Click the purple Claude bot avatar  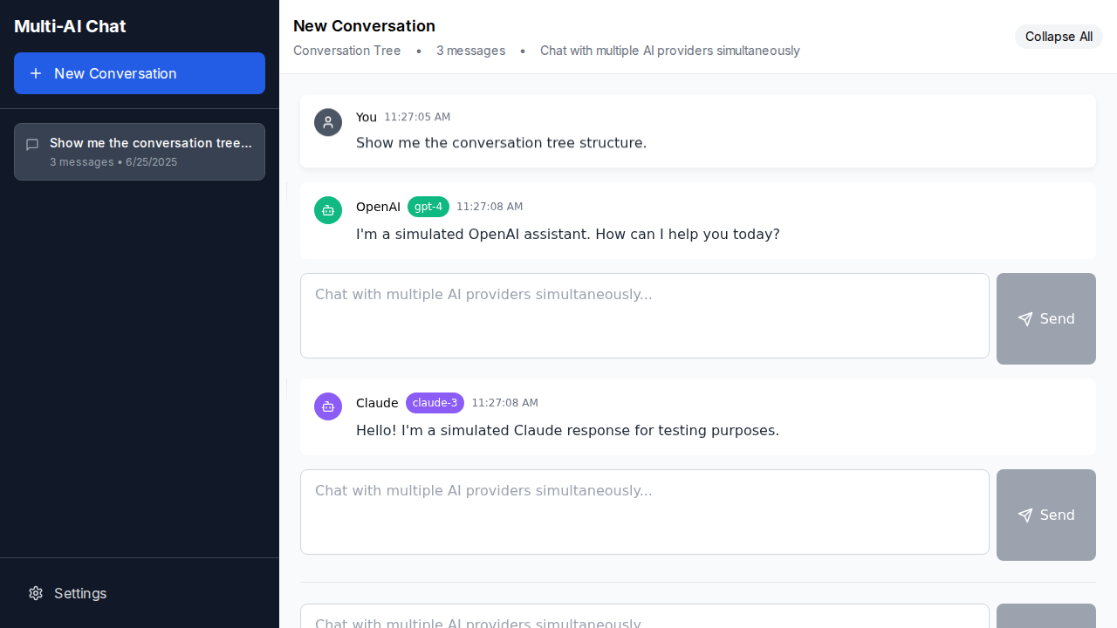coord(328,406)
